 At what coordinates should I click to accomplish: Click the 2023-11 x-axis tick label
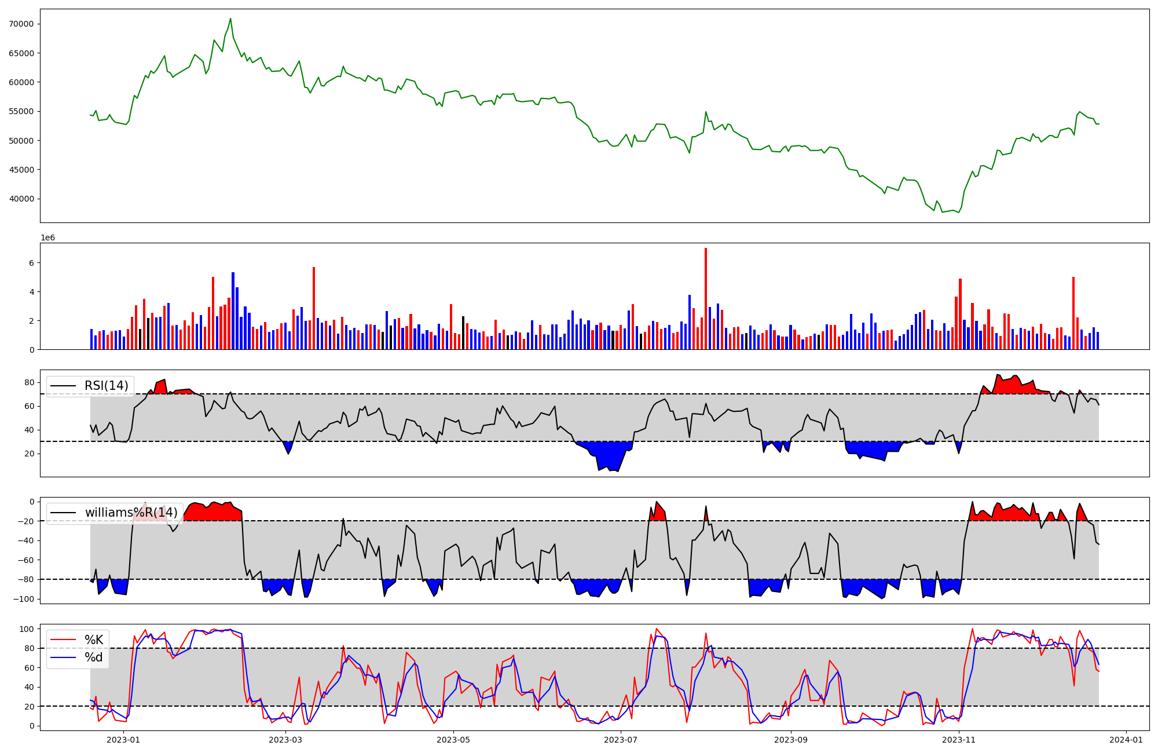[959, 740]
